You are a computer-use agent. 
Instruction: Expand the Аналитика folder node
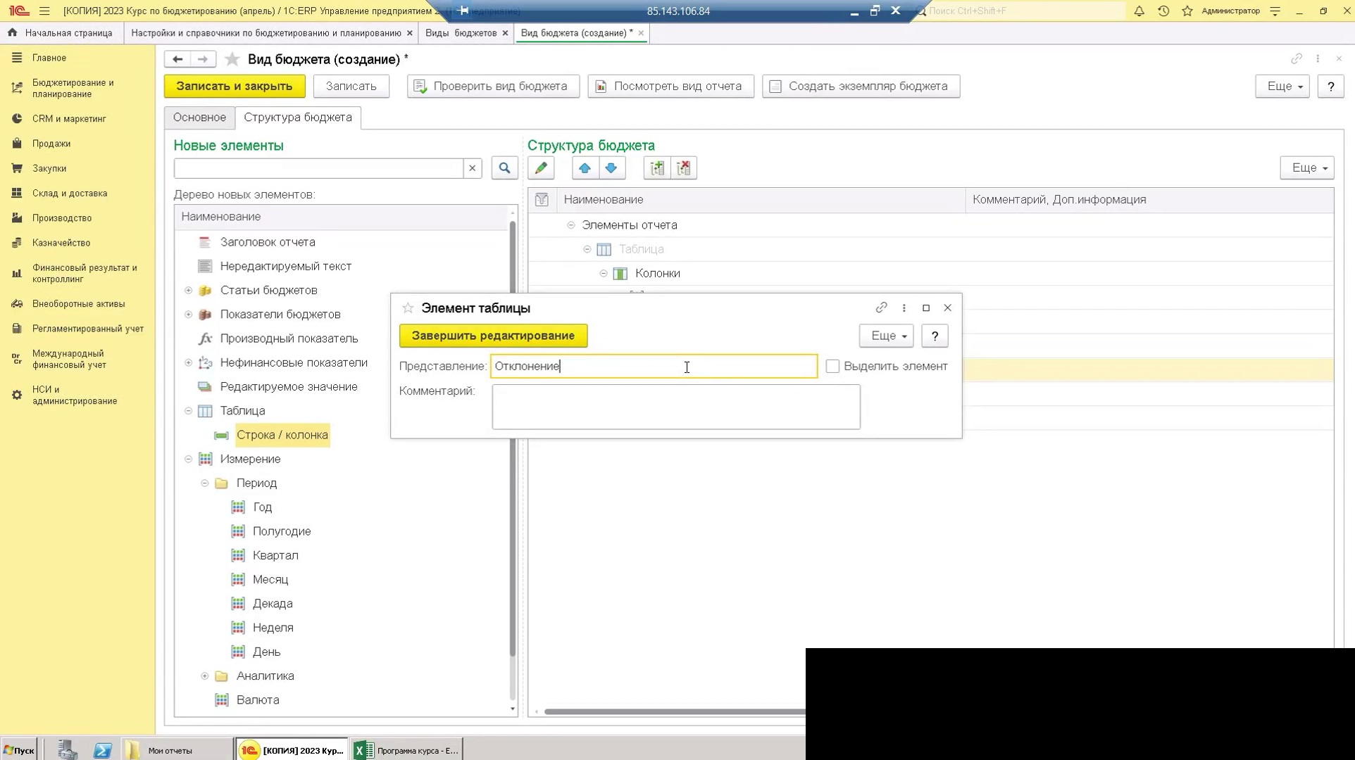pyautogui.click(x=204, y=676)
